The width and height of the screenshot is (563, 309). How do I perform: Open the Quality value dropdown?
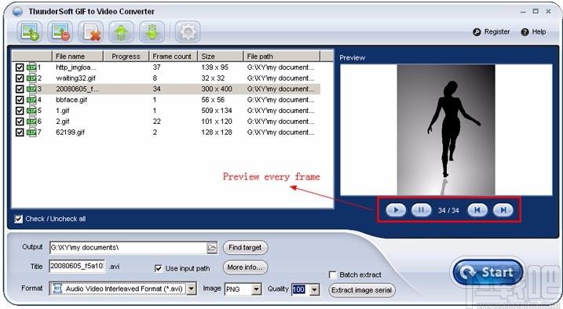[x=315, y=289]
